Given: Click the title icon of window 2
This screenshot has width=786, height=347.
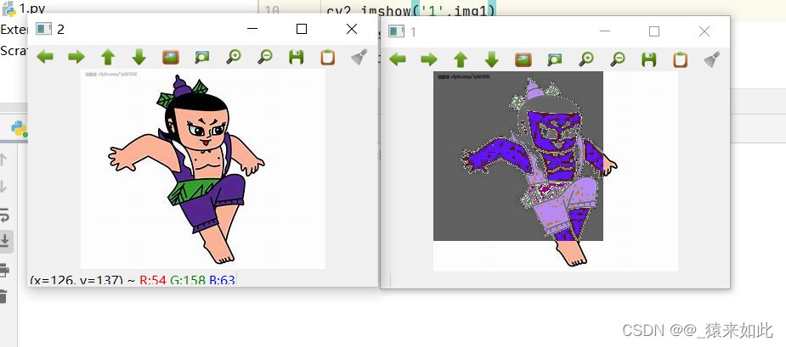Looking at the screenshot, I should [44, 29].
